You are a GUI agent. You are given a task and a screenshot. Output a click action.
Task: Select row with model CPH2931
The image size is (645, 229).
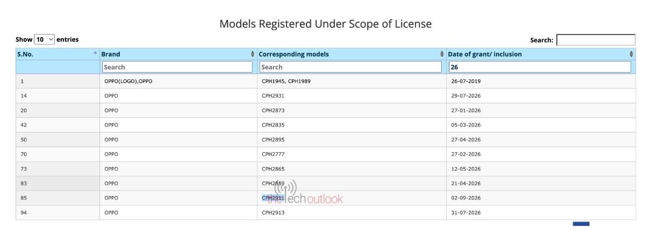pos(325,96)
